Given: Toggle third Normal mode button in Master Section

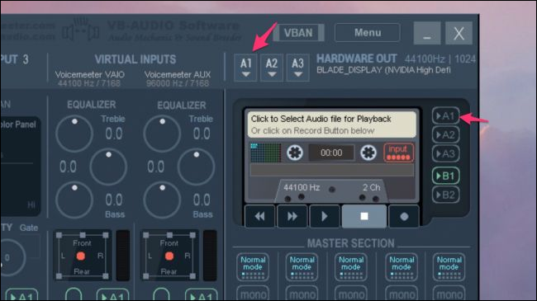Looking at the screenshot, I should (x=351, y=267).
